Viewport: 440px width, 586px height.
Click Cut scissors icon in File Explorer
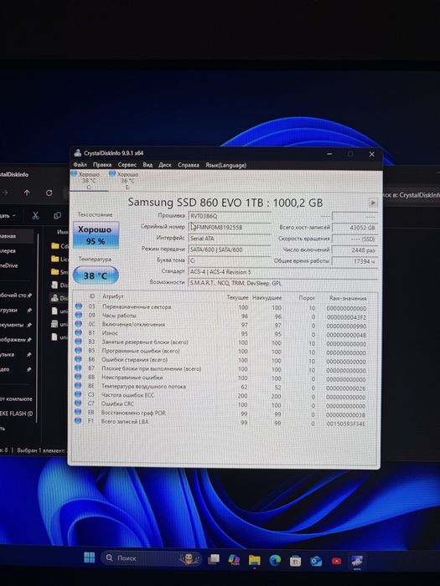tap(35, 216)
